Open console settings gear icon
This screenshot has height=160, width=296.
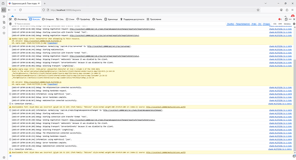(x=294, y=24)
